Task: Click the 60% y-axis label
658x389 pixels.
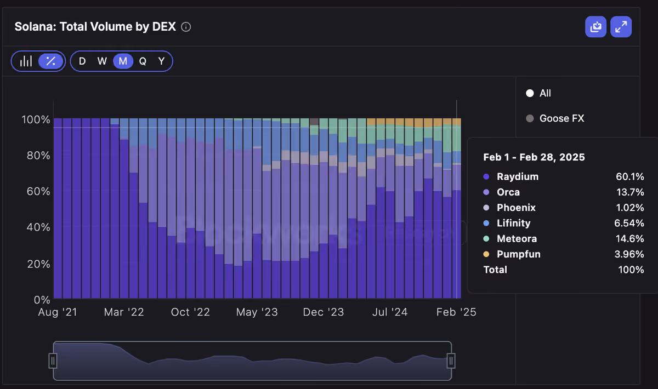Action: tap(39, 192)
